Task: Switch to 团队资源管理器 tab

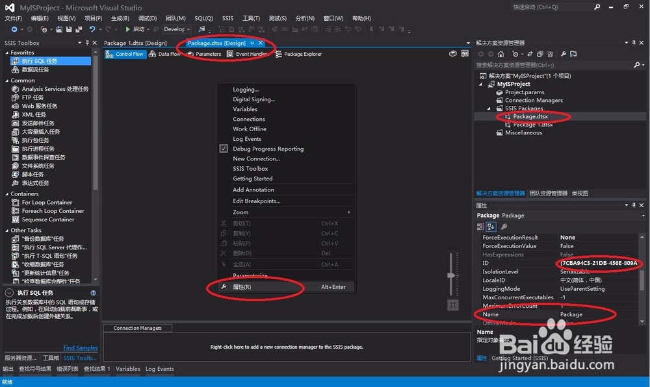Action: tap(548, 193)
